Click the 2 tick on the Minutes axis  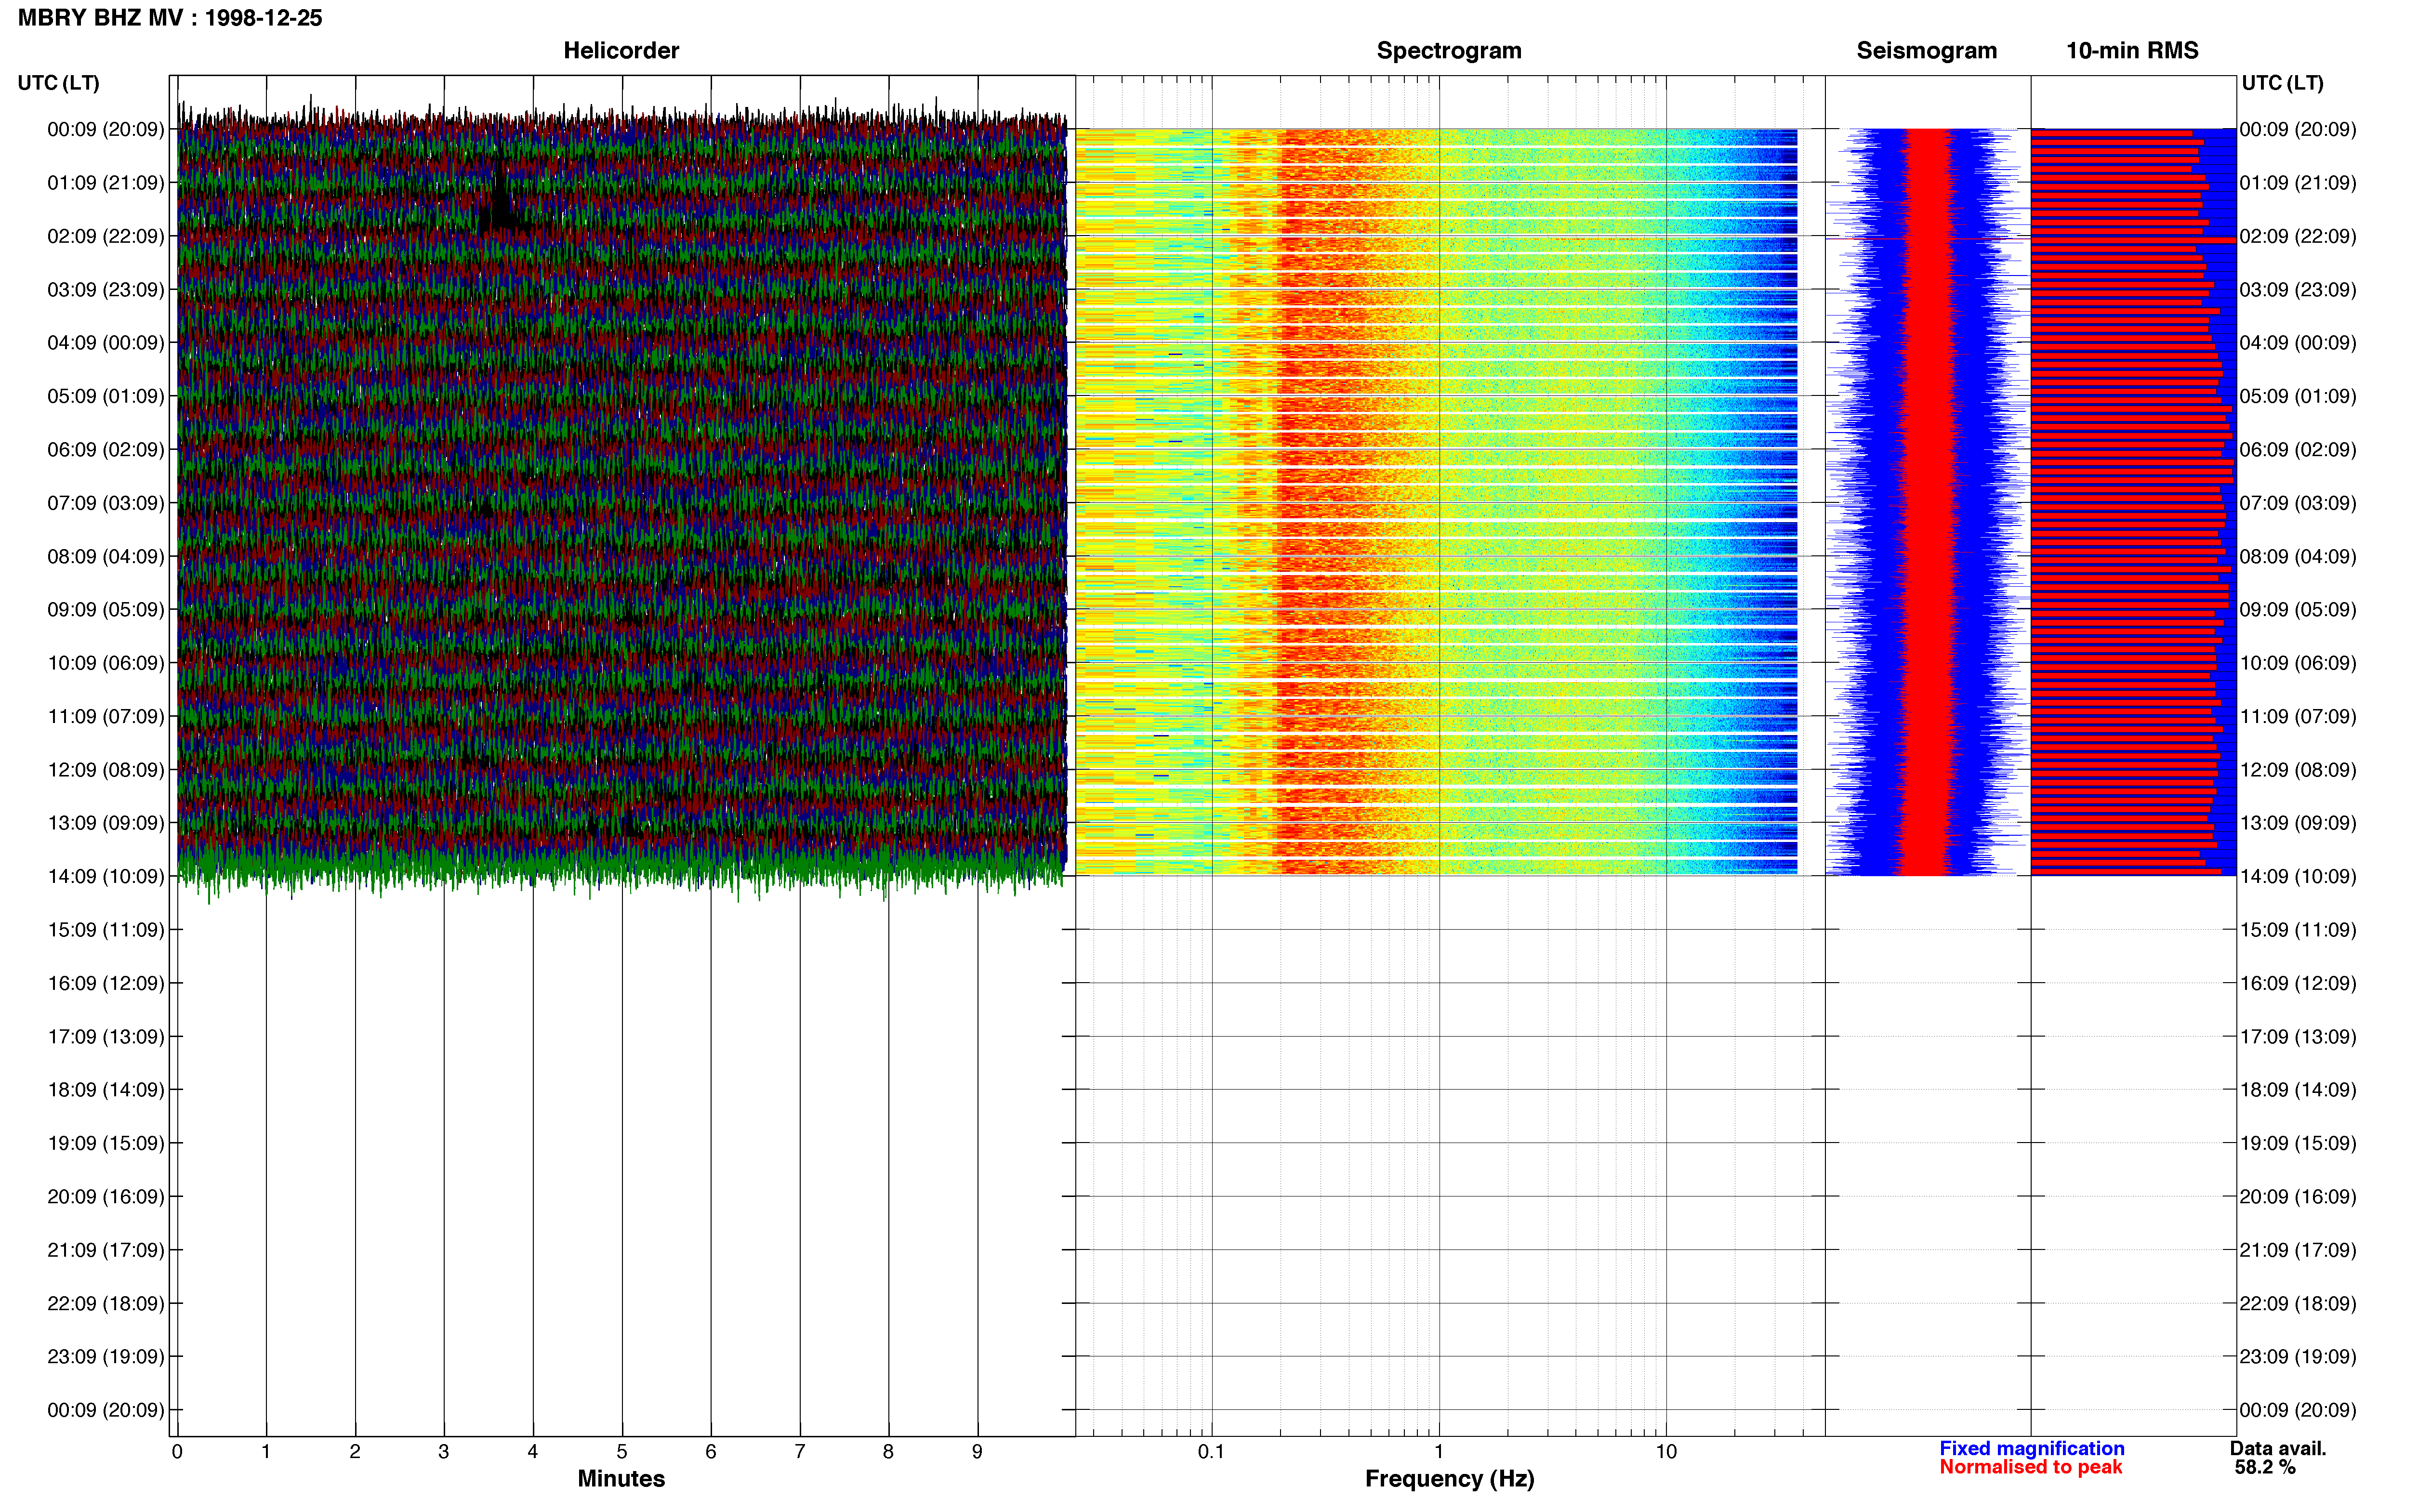click(355, 1451)
